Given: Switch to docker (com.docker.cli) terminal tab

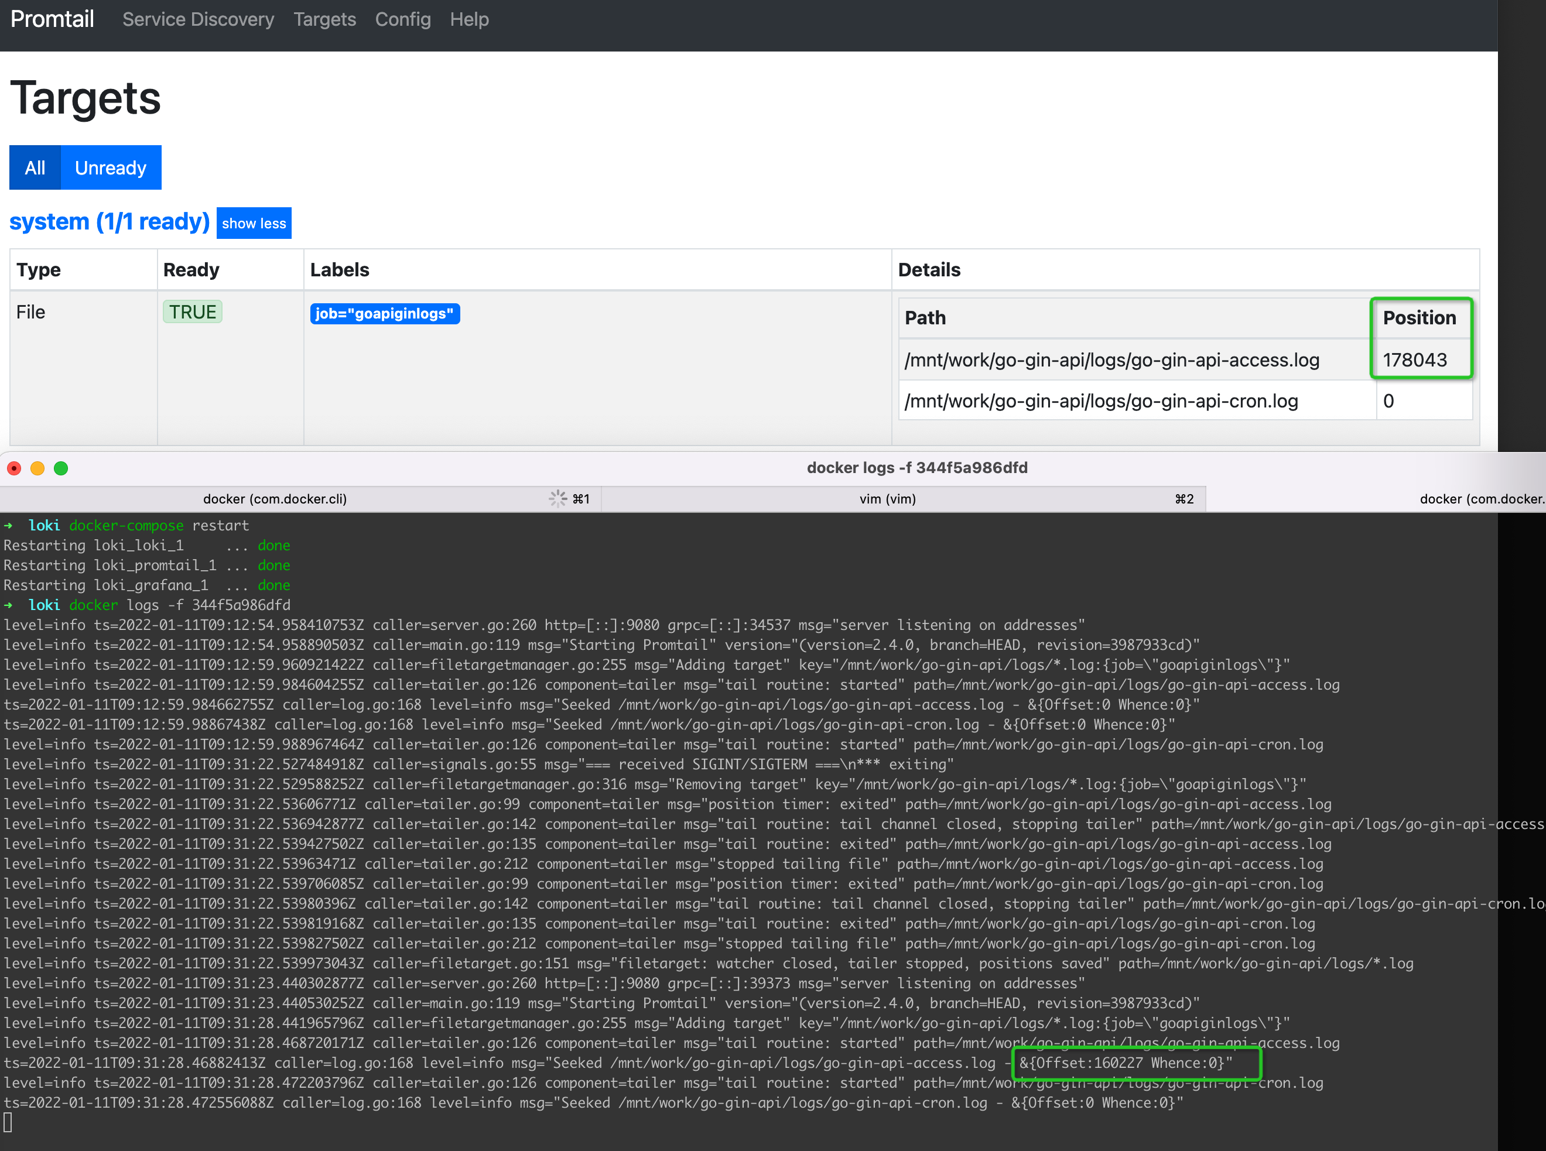Looking at the screenshot, I should click(x=300, y=499).
